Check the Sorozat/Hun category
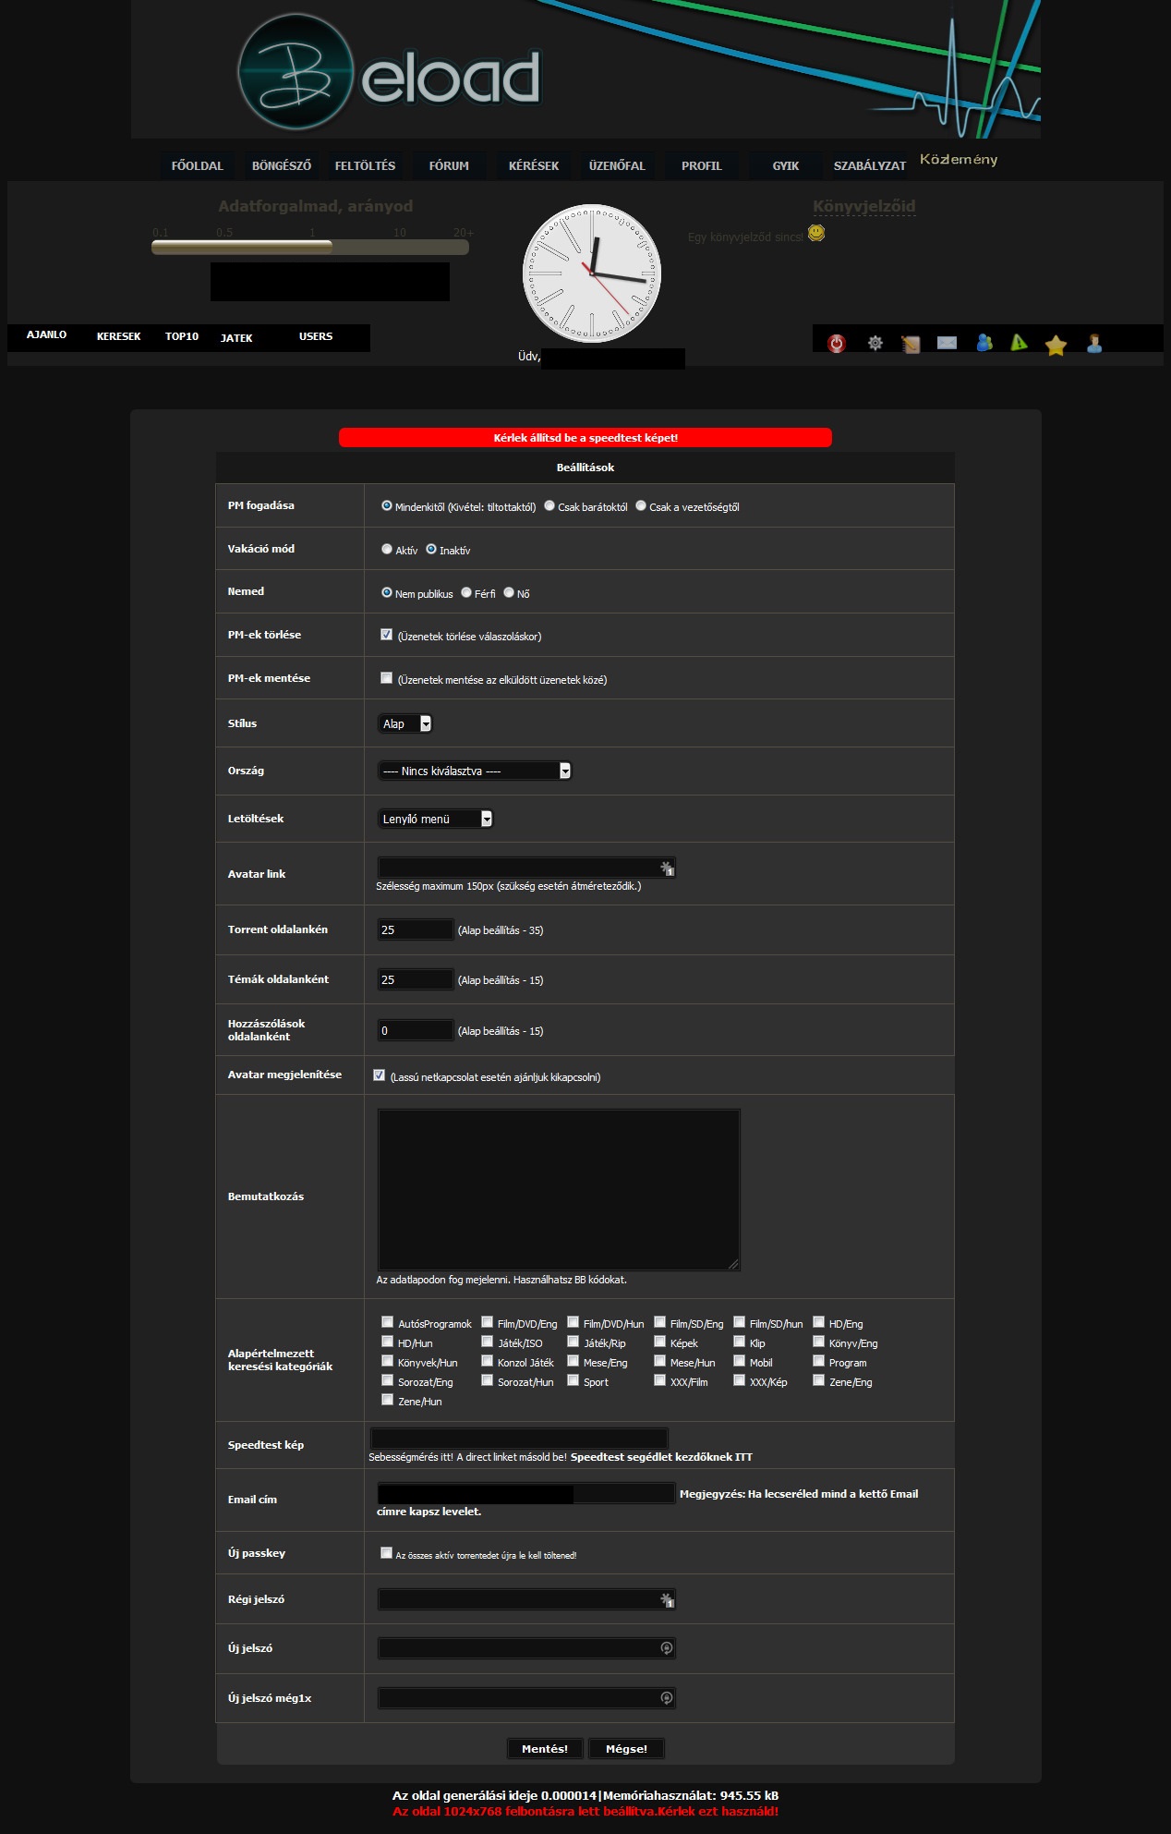This screenshot has width=1171, height=1834. pyautogui.click(x=488, y=1380)
